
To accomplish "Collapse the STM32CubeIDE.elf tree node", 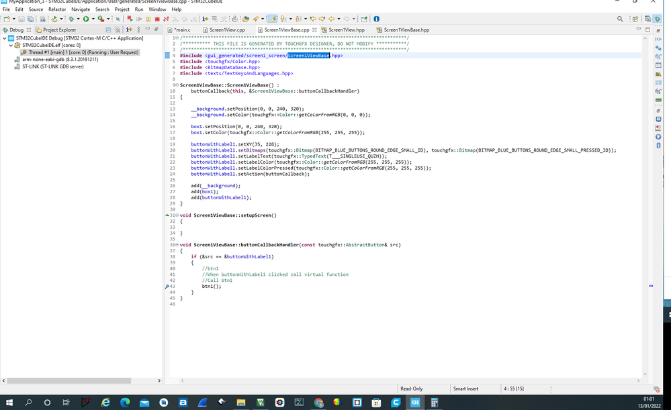I will (11, 45).
